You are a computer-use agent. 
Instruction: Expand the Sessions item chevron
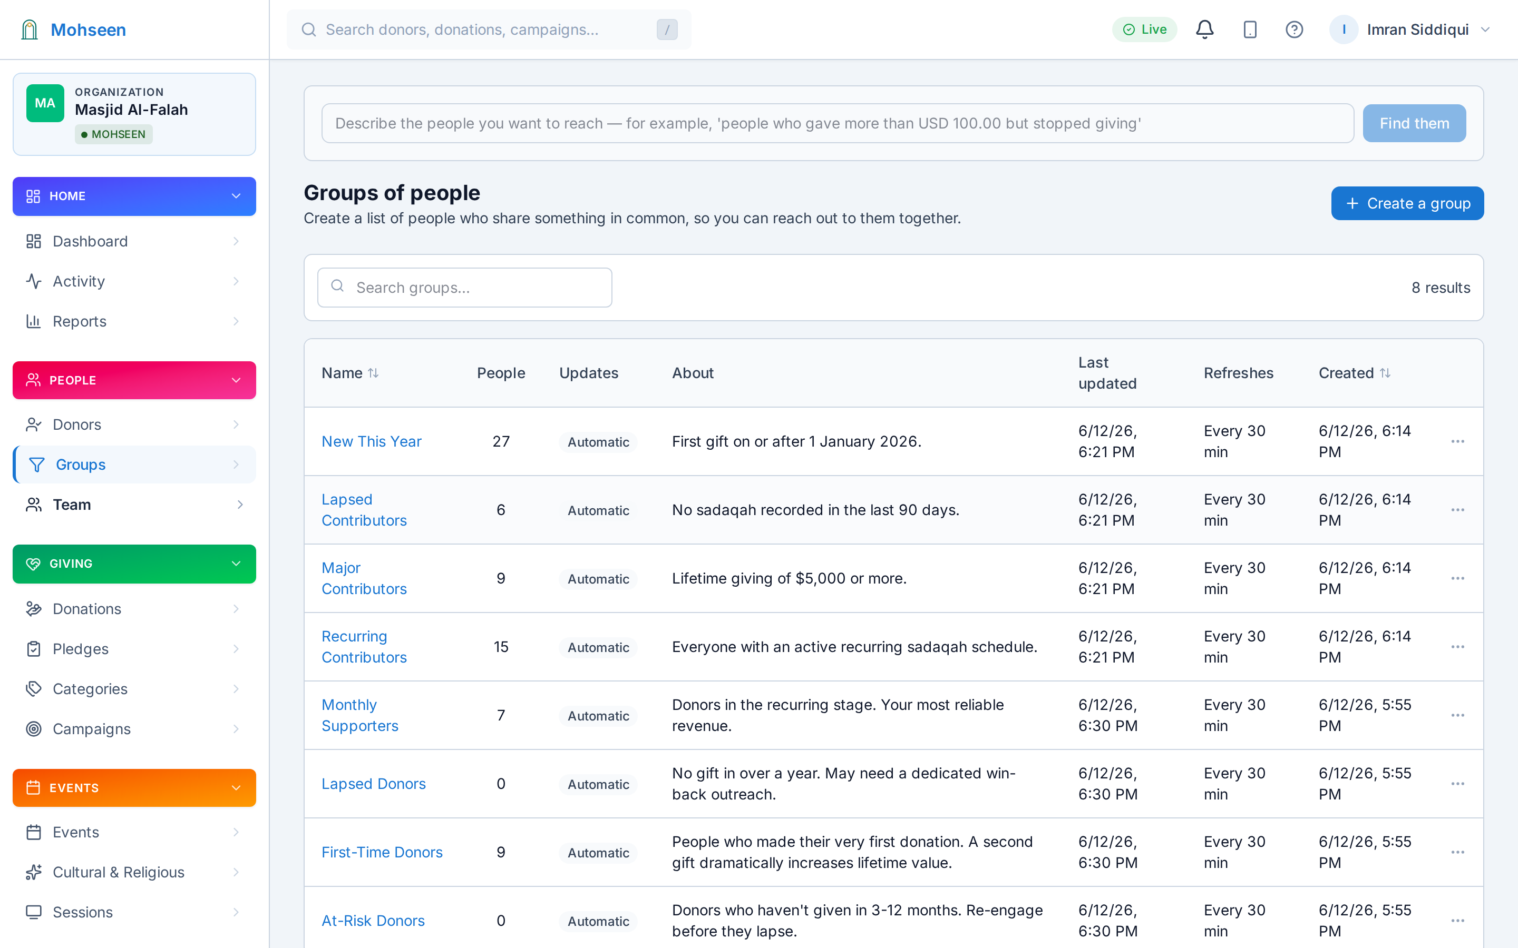pyautogui.click(x=236, y=912)
